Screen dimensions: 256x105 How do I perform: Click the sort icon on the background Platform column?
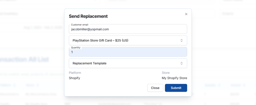[x=14, y=85]
